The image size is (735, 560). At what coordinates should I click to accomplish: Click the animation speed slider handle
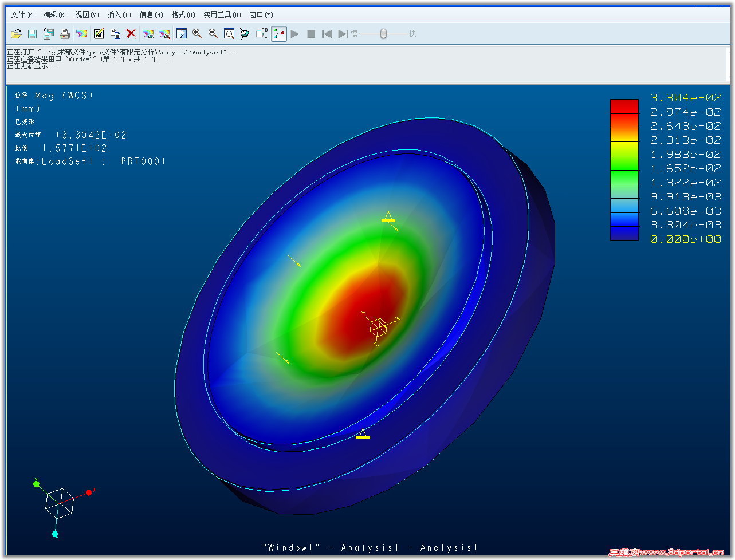tap(383, 34)
